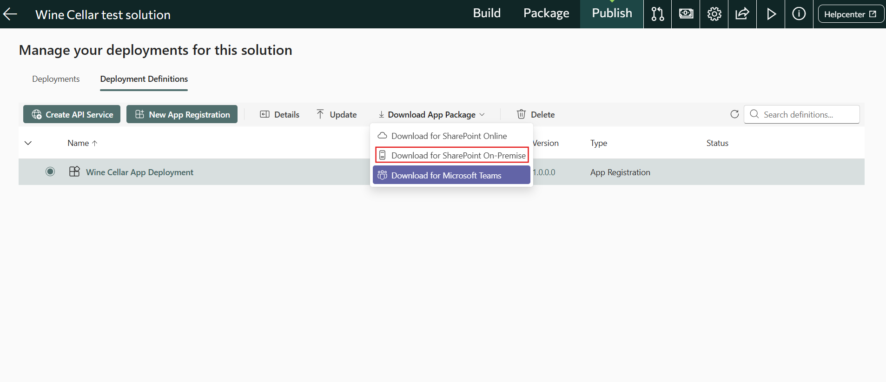
Task: Click the New App Registration button
Action: point(182,114)
